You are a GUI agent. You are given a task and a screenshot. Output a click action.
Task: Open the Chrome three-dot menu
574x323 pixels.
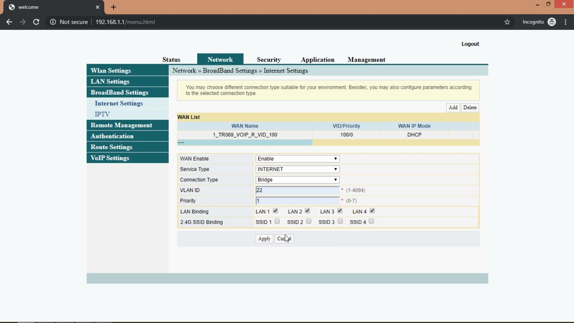565,22
